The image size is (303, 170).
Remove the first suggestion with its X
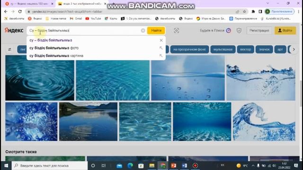[161, 40]
